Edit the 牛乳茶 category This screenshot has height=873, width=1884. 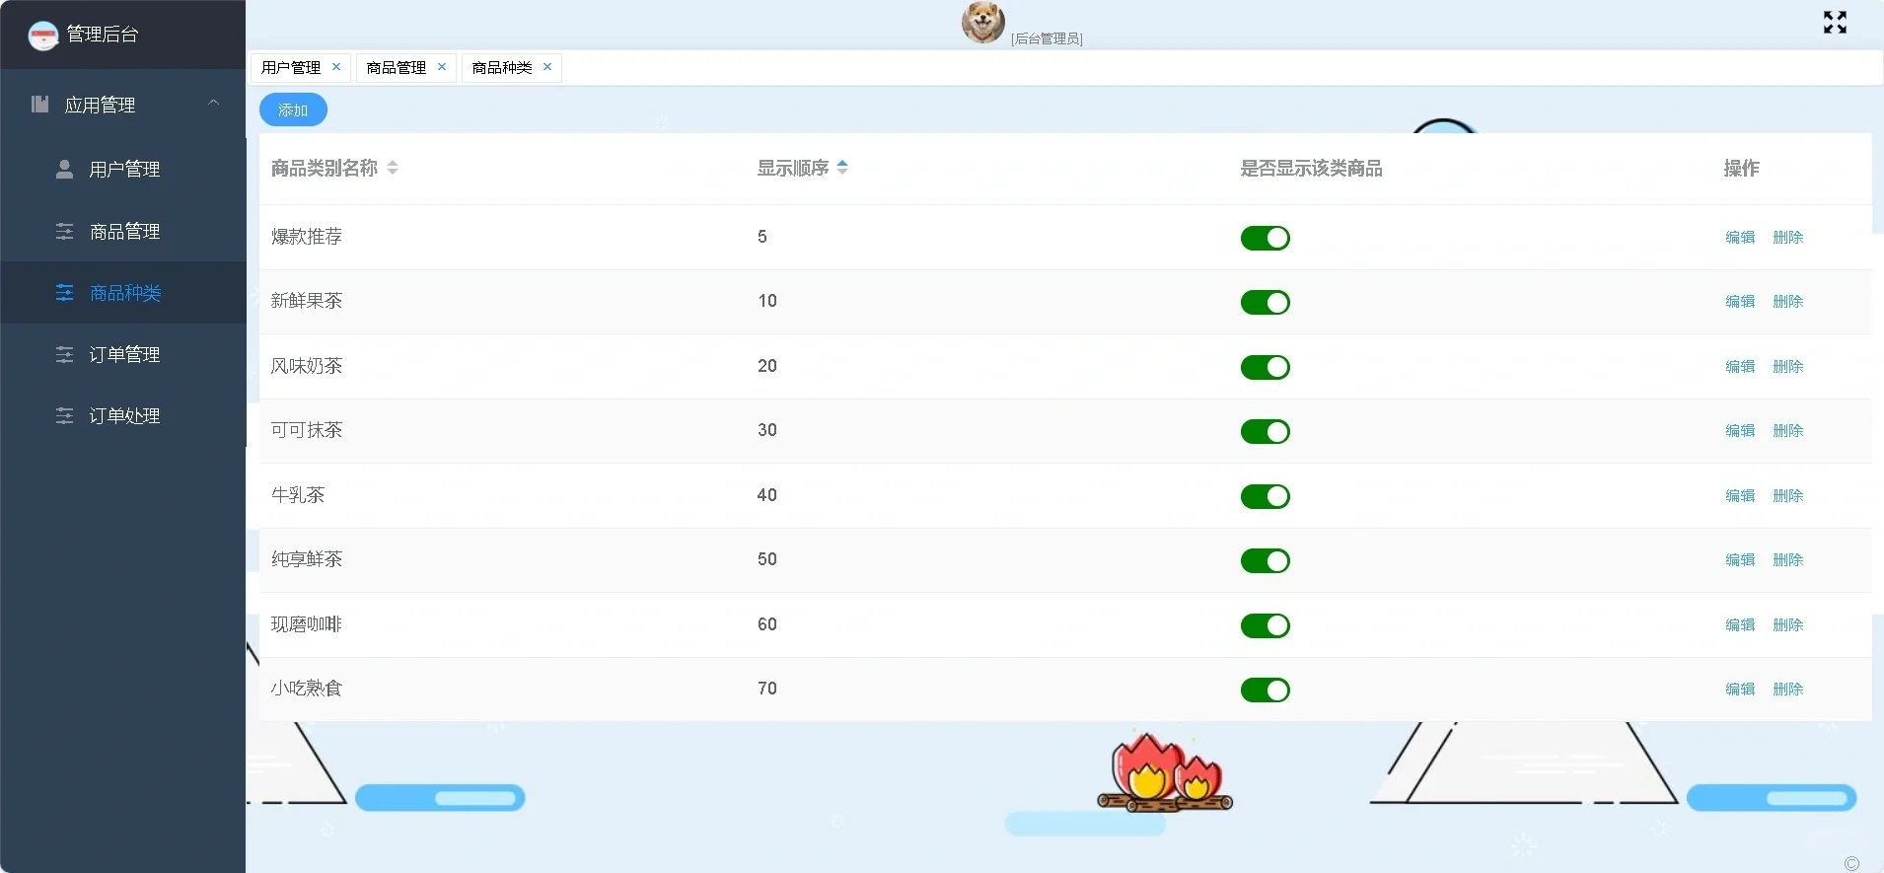1740,495
